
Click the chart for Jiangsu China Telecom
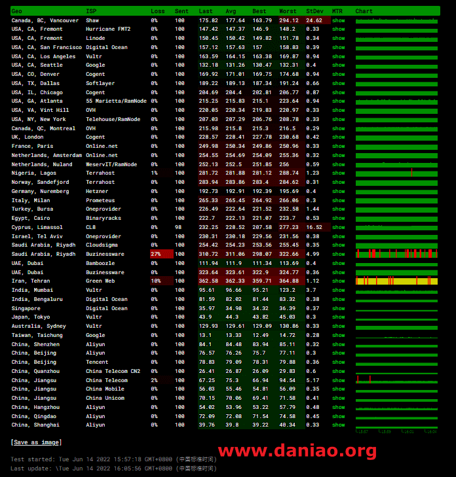[396, 380]
